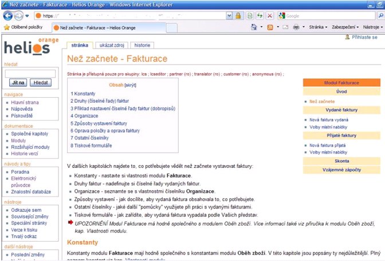Switch to the historie tab
Screen dimensions: 385x261
(142, 45)
